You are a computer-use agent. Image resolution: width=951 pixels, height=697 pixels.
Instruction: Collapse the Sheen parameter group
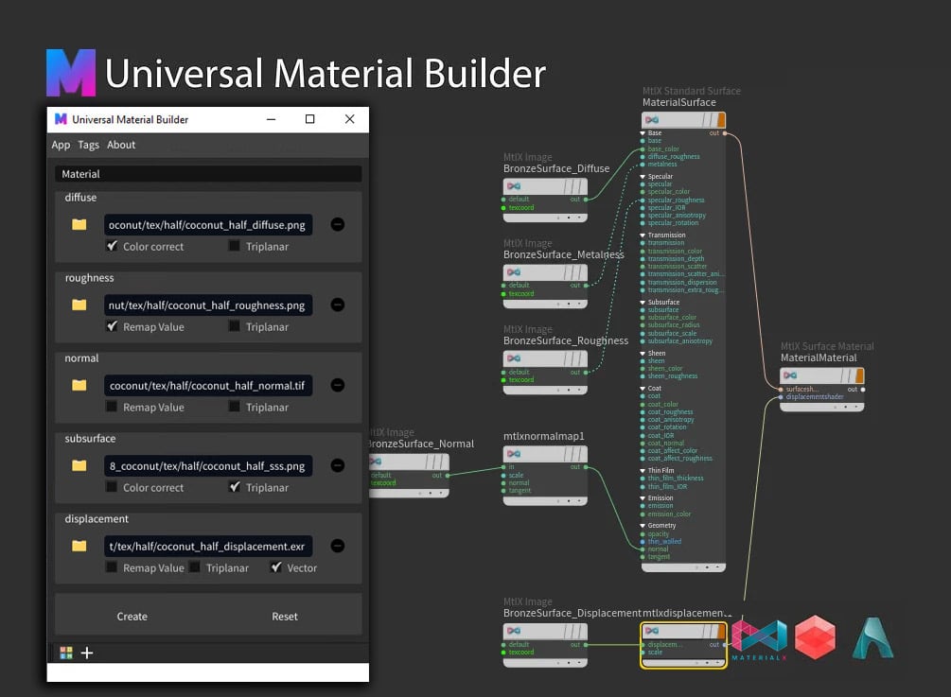tap(643, 353)
